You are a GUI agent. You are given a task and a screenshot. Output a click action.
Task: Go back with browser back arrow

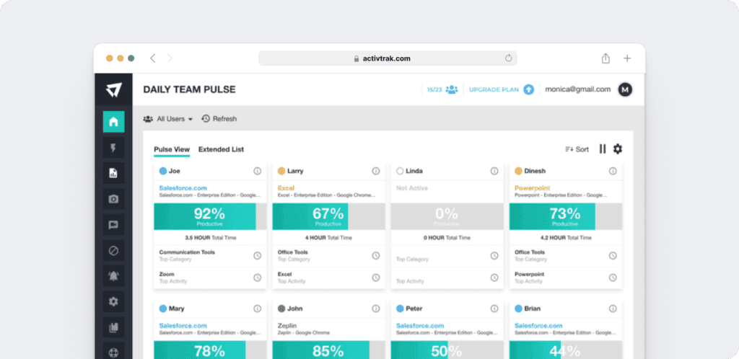[153, 58]
